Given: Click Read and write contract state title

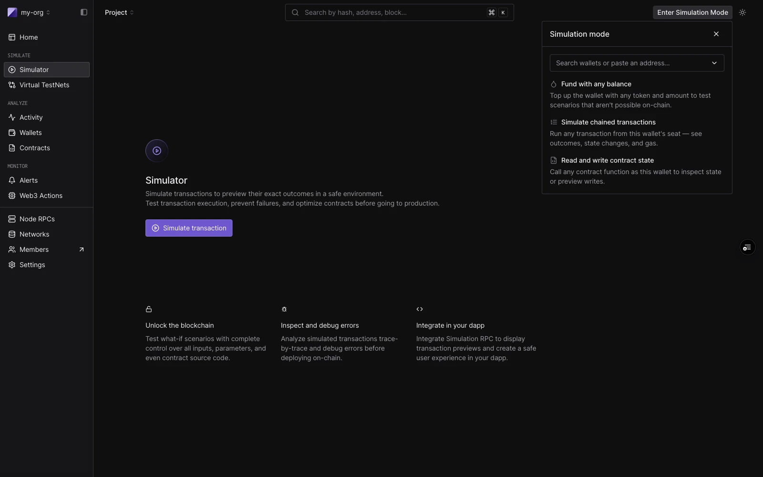Looking at the screenshot, I should pos(608,160).
